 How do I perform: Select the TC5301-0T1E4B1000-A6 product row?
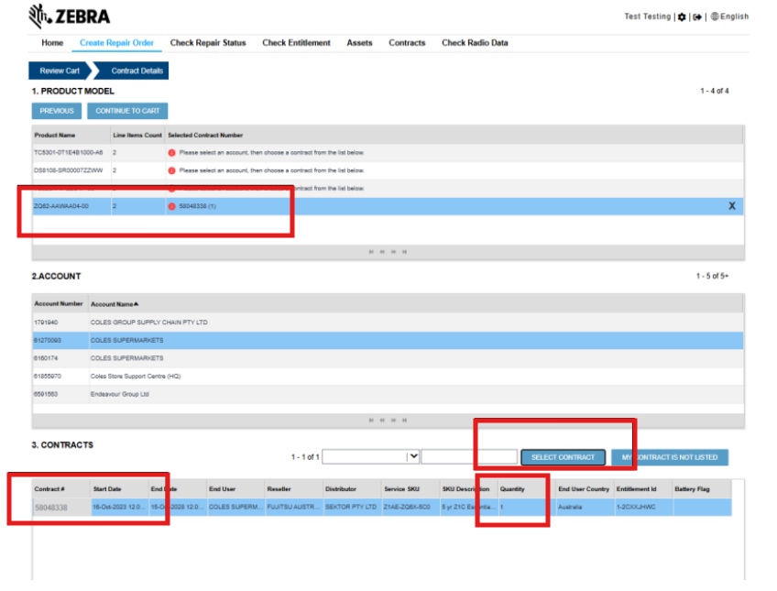pyautogui.click(x=388, y=153)
